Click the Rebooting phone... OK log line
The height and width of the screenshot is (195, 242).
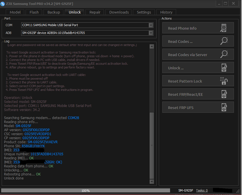point(22,174)
